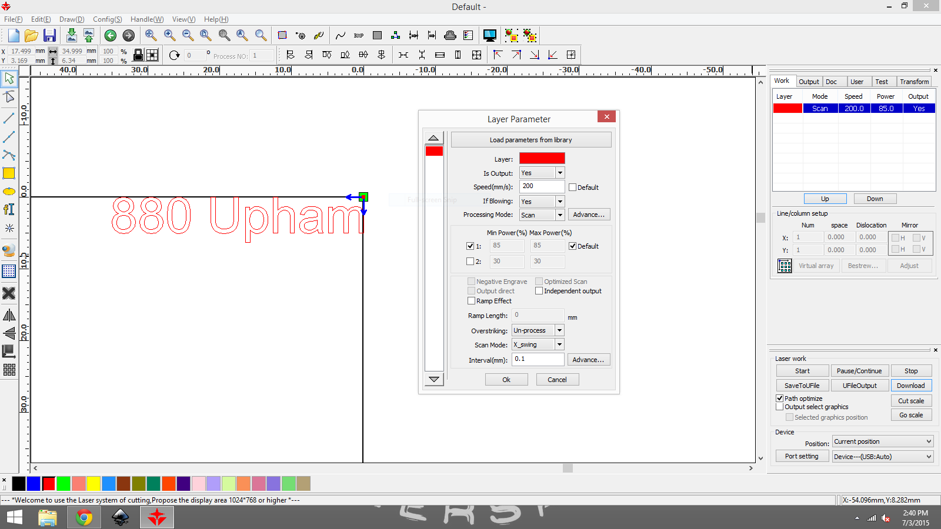Open the If Blowing dropdown
Image resolution: width=941 pixels, height=529 pixels.
[x=560, y=202]
